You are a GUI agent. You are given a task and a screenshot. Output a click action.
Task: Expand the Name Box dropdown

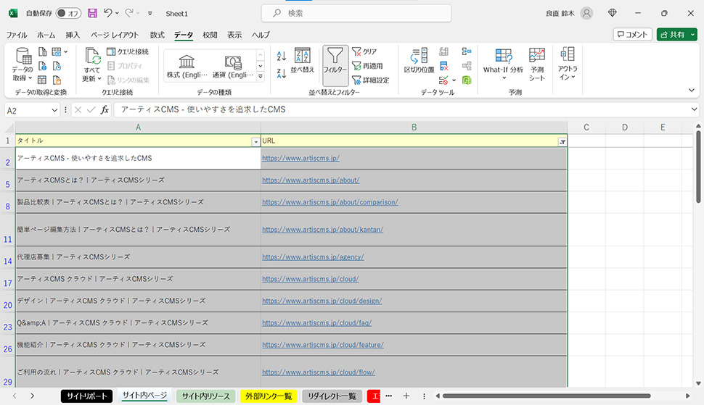point(54,110)
